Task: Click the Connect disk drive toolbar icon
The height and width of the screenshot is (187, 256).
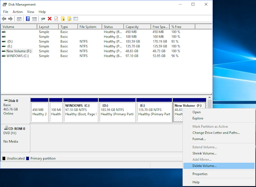Action: (x=43, y=19)
